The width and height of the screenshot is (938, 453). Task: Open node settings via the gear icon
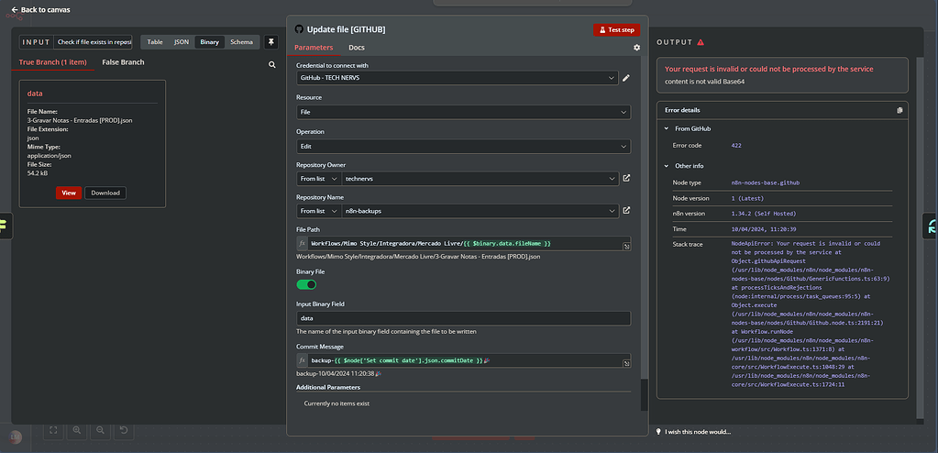(x=637, y=48)
